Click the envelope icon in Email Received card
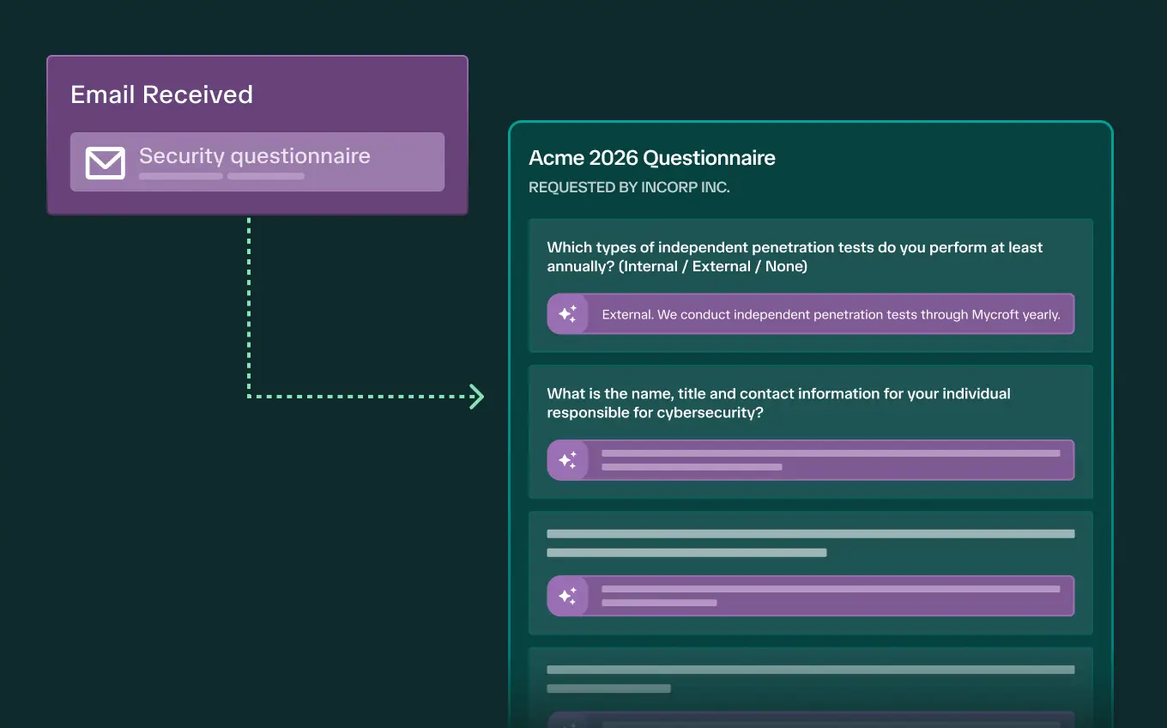Screen dimensions: 1167x728 click(x=106, y=162)
